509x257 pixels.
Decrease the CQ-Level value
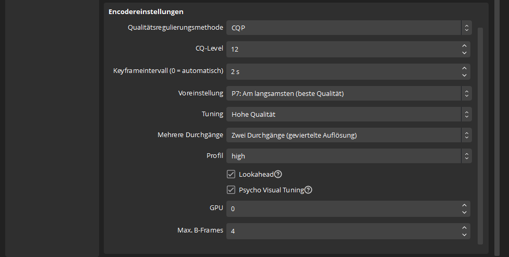point(464,53)
